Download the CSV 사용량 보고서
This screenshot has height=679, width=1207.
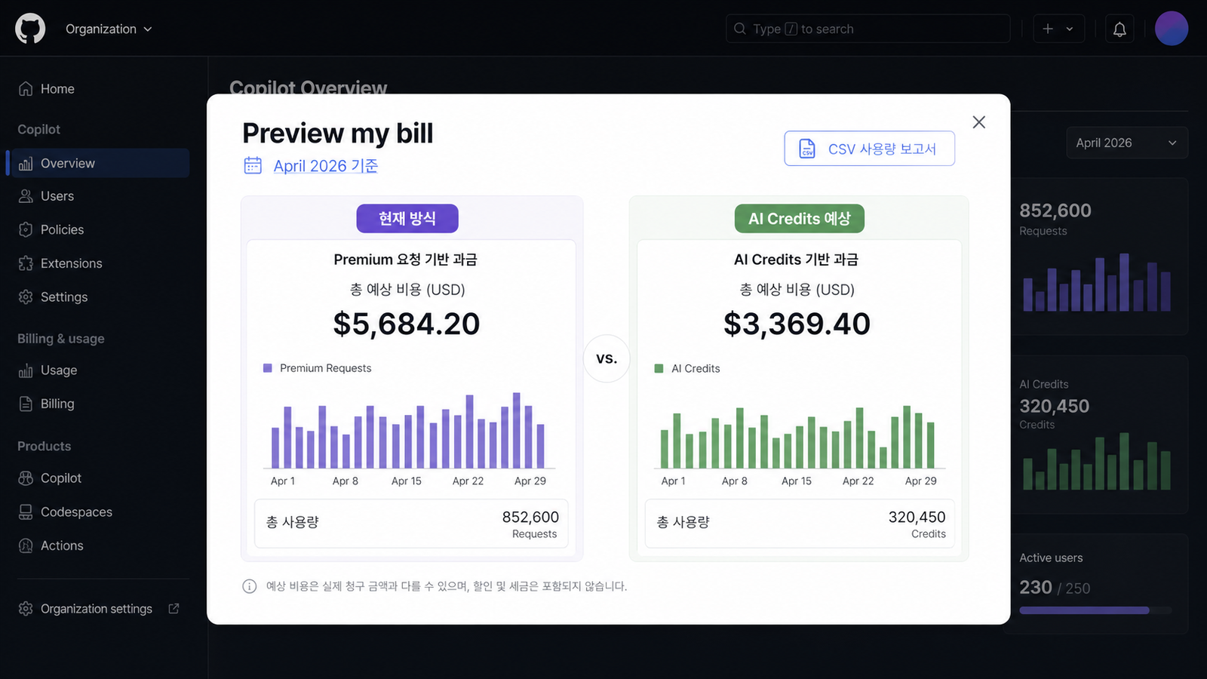[869, 149]
